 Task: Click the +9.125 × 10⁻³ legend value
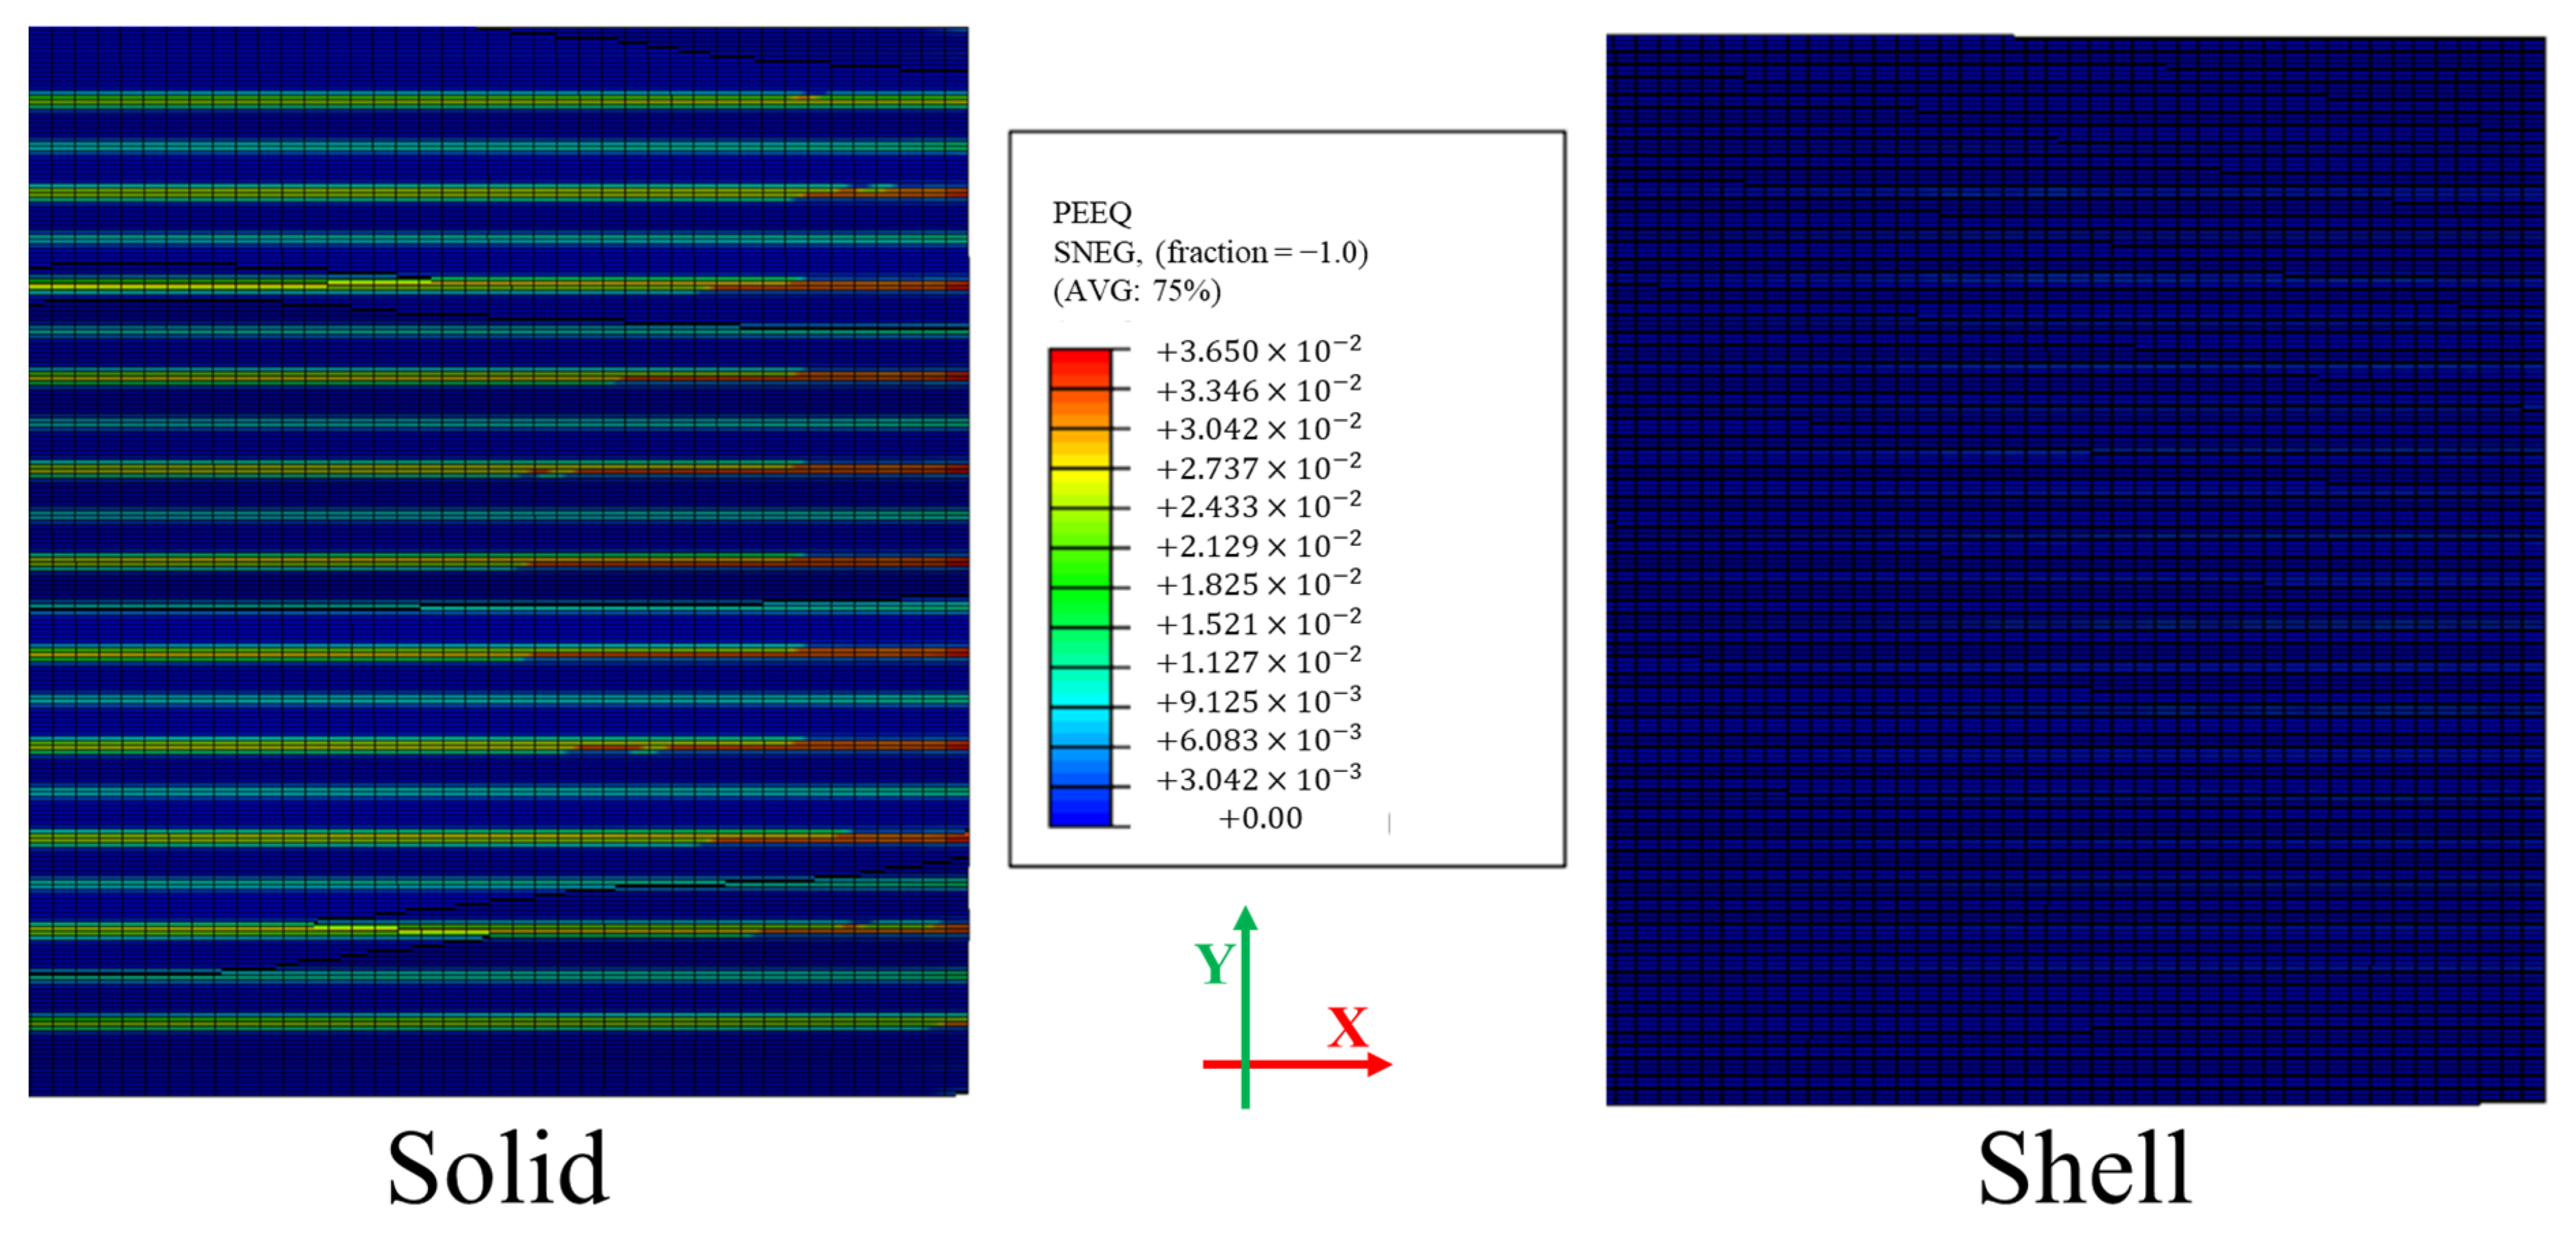coord(1258,701)
